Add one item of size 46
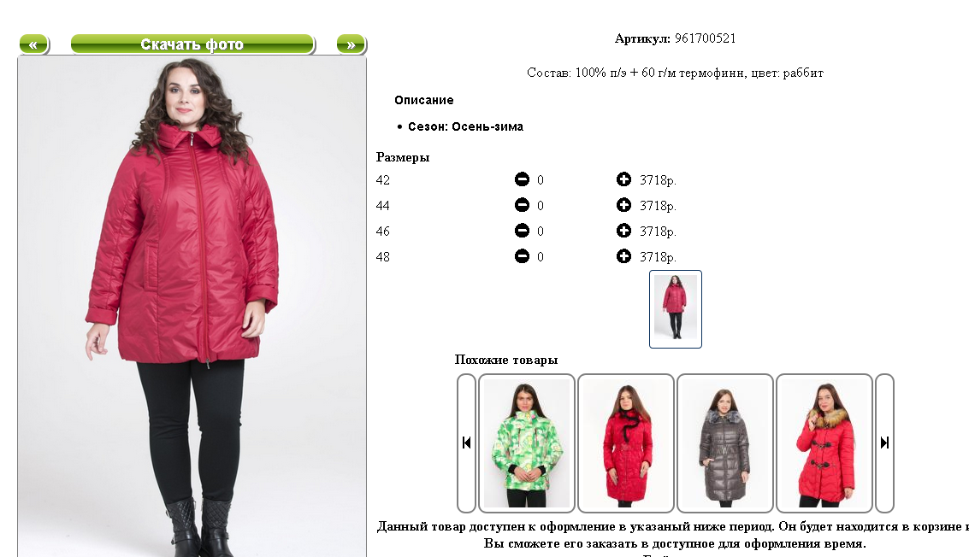Screen dimensions: 969x557 pos(623,231)
